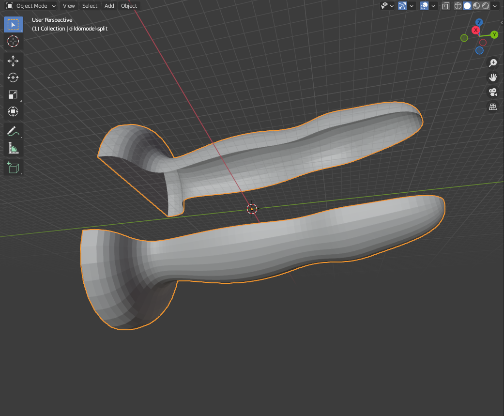Screen dimensions: 504x416
Task: Select the combined Transform tool
Action: (x=13, y=112)
